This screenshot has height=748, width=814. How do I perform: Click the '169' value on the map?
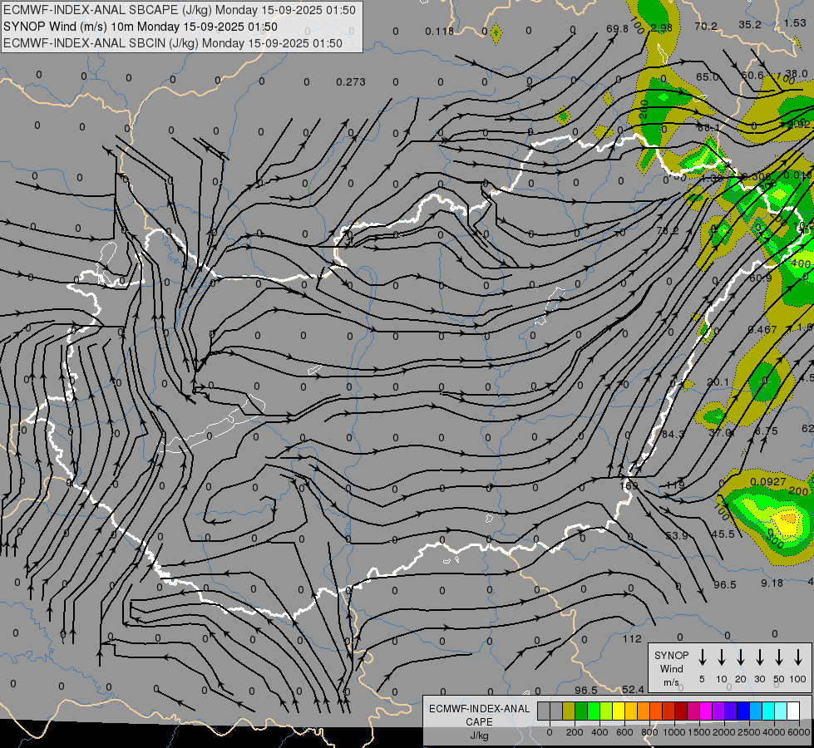pyautogui.click(x=629, y=486)
